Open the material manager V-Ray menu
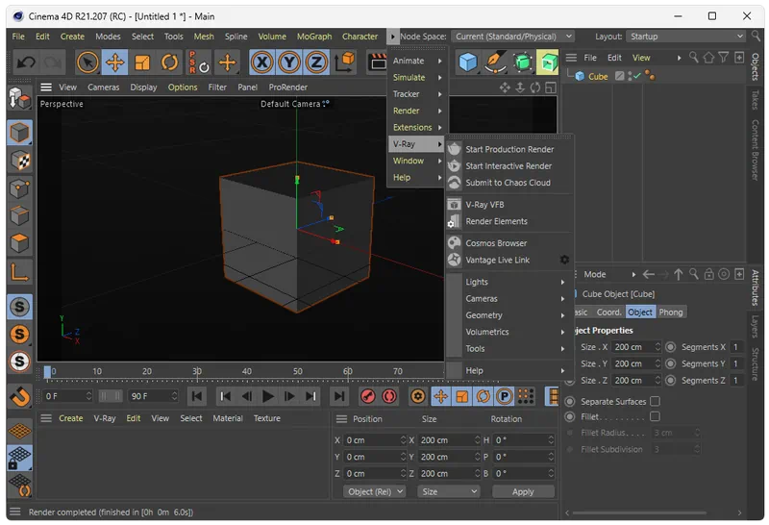The height and width of the screenshot is (525, 769). (105, 418)
